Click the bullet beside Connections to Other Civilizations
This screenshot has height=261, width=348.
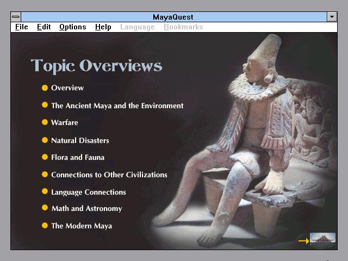point(45,174)
